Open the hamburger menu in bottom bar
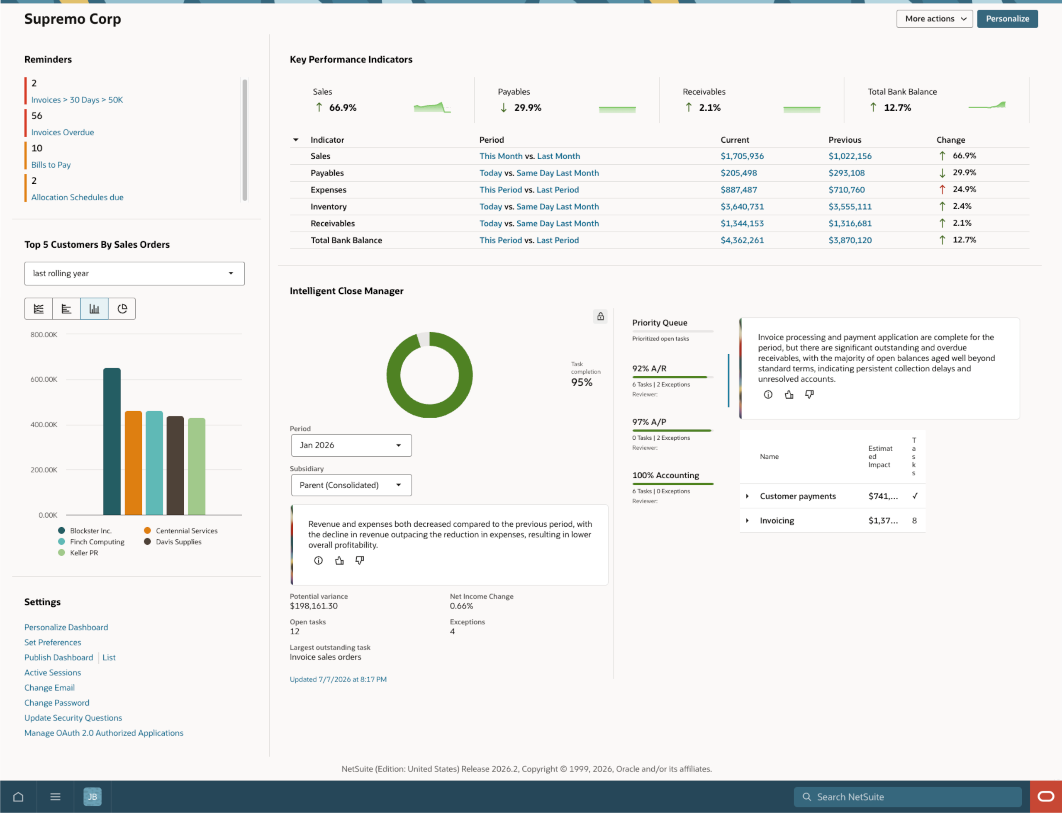 click(55, 796)
